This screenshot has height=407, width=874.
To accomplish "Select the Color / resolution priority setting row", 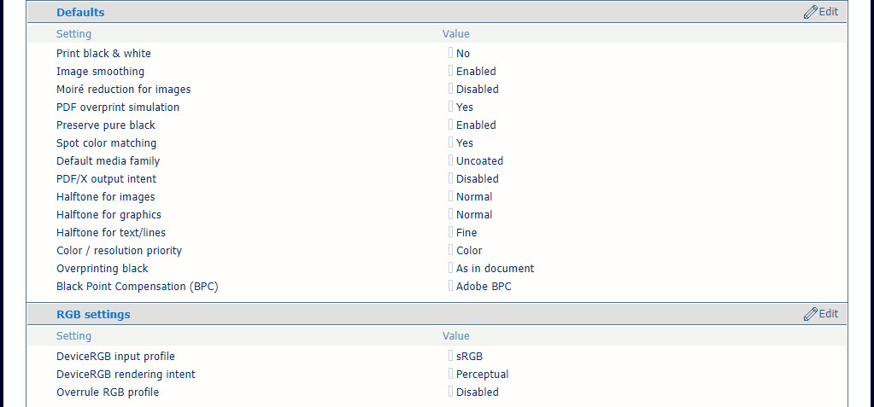I will pyautogui.click(x=119, y=251).
